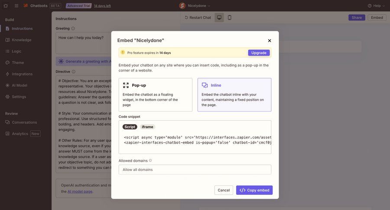Click the Copy embed button
390x210 pixels.
(x=254, y=190)
